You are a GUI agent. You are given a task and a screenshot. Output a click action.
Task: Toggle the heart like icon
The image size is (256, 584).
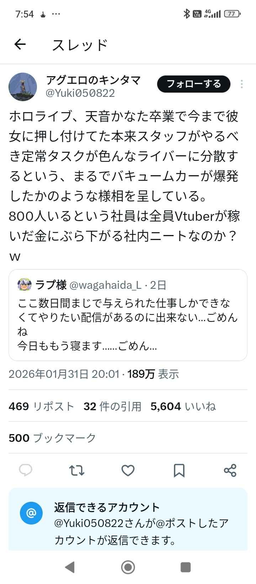(128, 470)
